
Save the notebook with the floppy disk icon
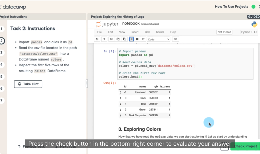tap(97, 39)
